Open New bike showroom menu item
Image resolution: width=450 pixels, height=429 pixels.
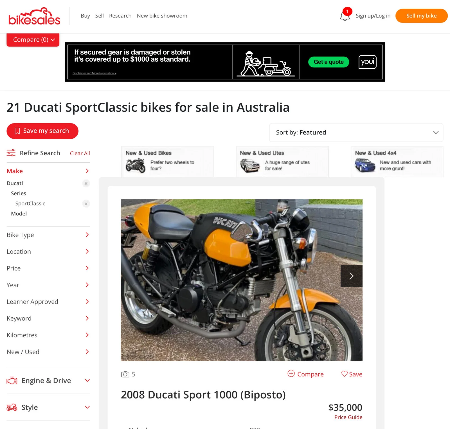tap(162, 16)
